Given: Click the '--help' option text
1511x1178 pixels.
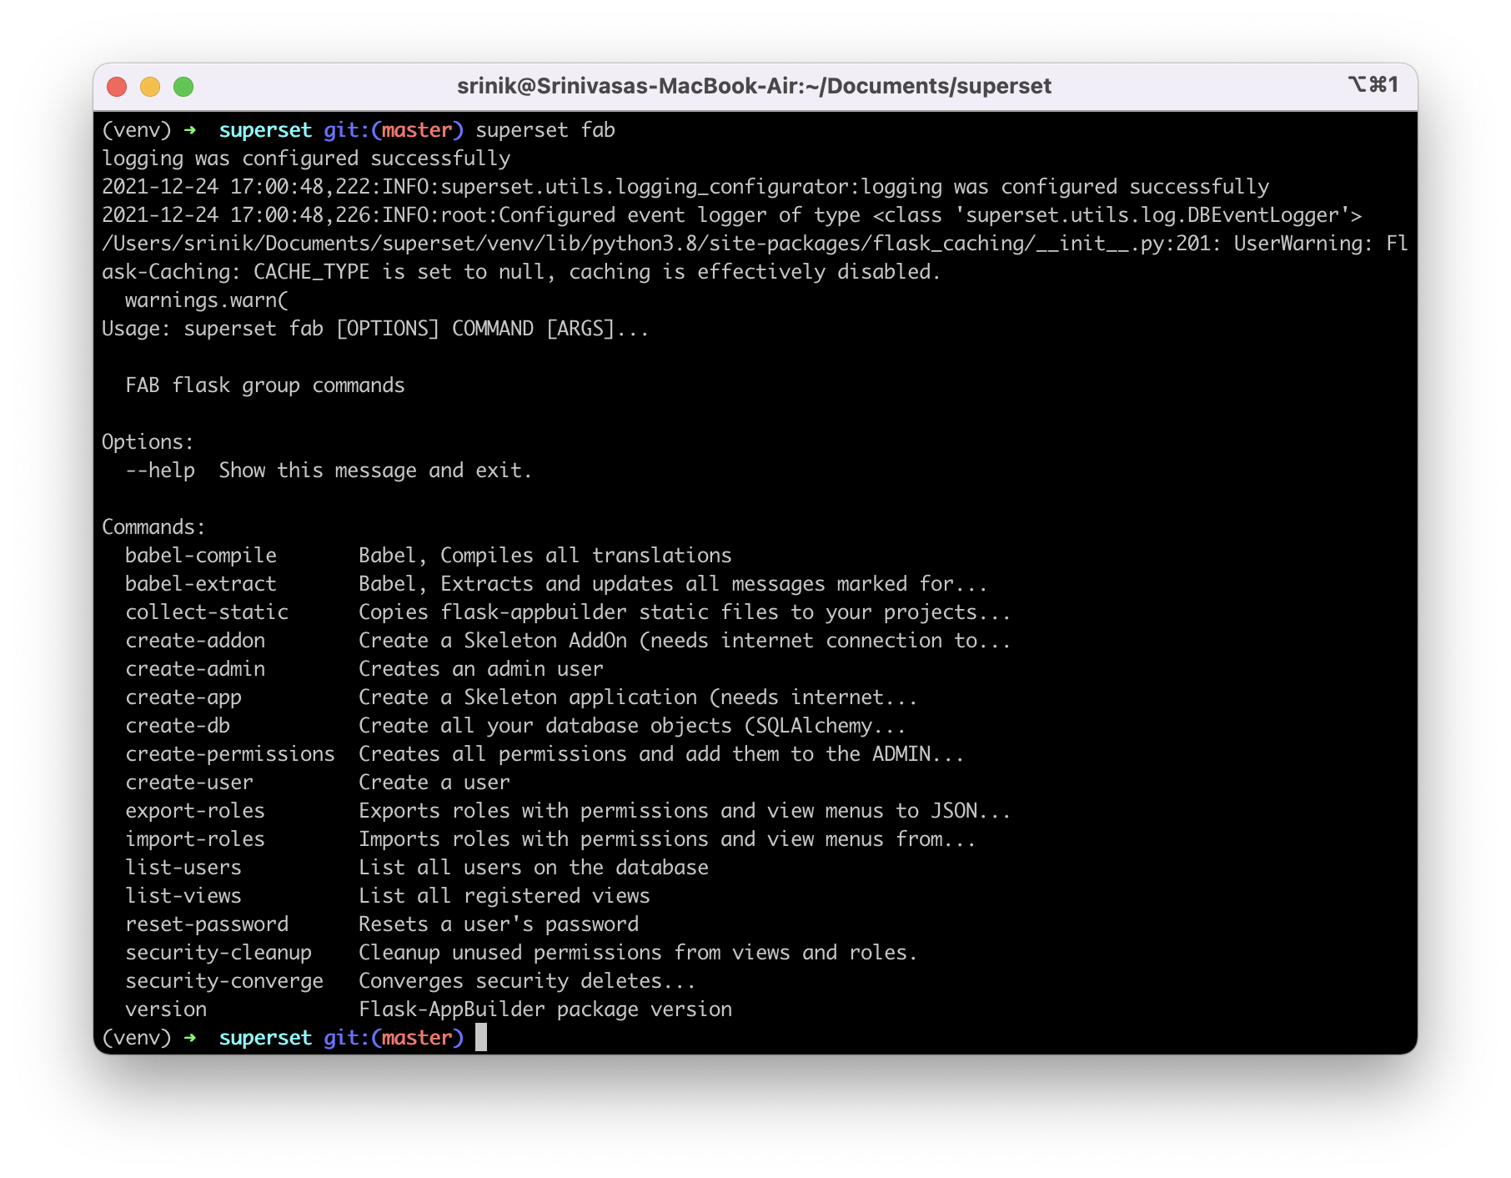Looking at the screenshot, I should point(160,471).
